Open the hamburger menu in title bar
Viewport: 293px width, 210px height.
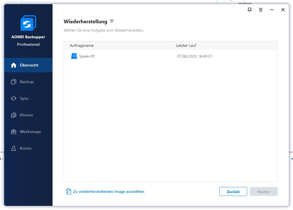(261, 10)
